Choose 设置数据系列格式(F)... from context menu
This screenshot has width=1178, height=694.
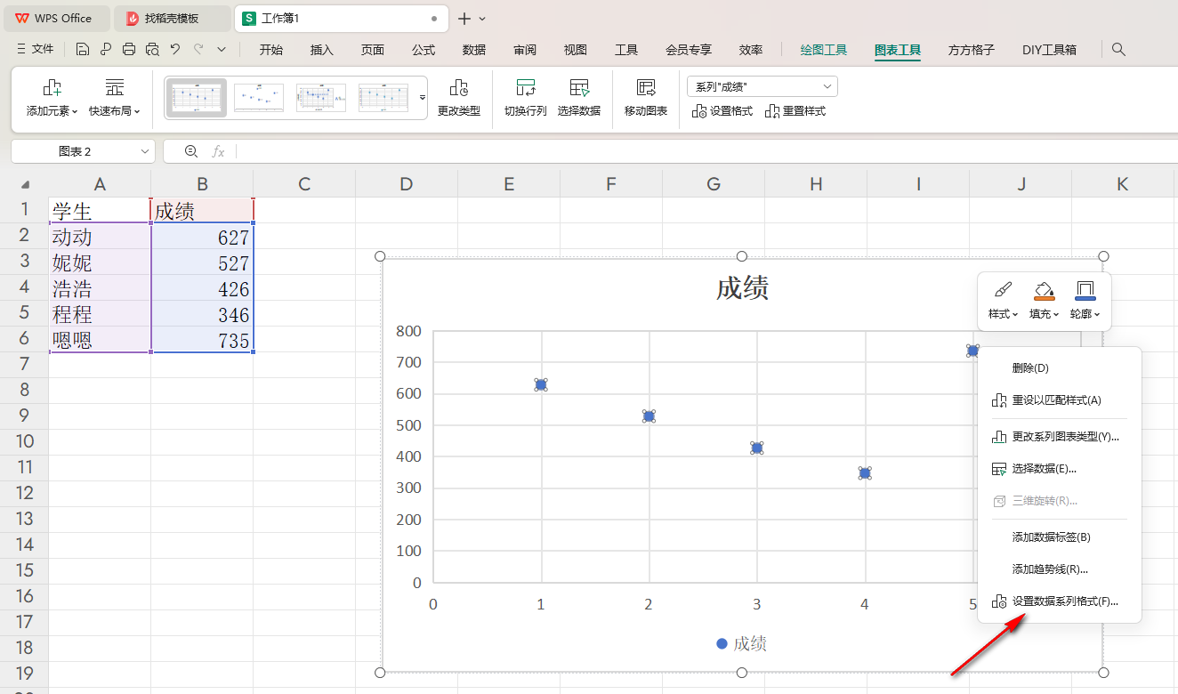coord(1059,601)
